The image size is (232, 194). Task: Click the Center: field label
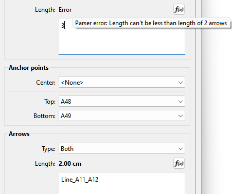tap(46, 83)
